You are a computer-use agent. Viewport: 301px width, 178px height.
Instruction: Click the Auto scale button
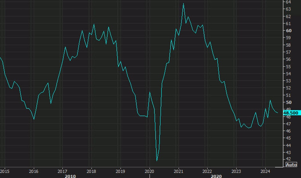click(x=292, y=165)
